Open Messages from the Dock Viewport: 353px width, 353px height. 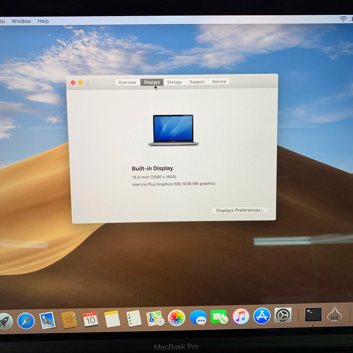click(x=198, y=317)
